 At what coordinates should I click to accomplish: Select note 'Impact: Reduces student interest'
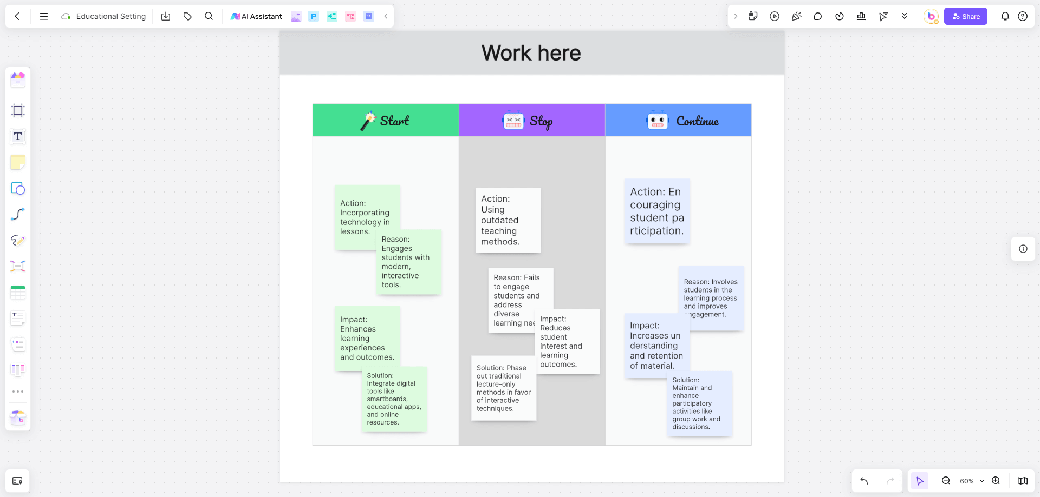[567, 341]
